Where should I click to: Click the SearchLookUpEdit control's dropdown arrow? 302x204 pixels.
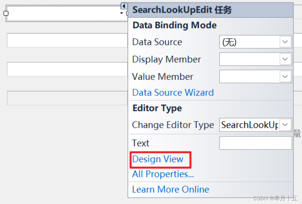(122, 13)
